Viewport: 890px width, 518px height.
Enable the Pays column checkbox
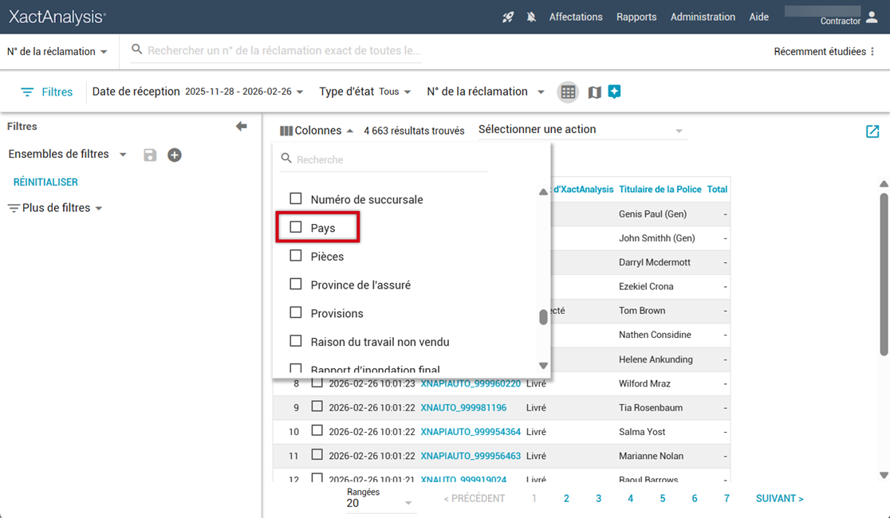coord(296,228)
